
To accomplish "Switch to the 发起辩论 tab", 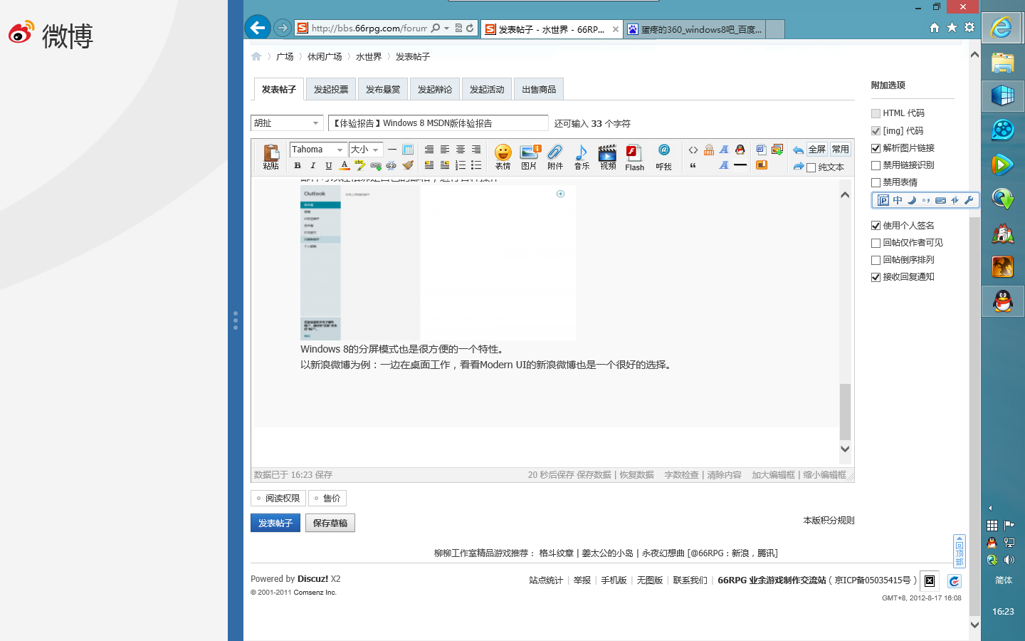I will click(x=435, y=89).
